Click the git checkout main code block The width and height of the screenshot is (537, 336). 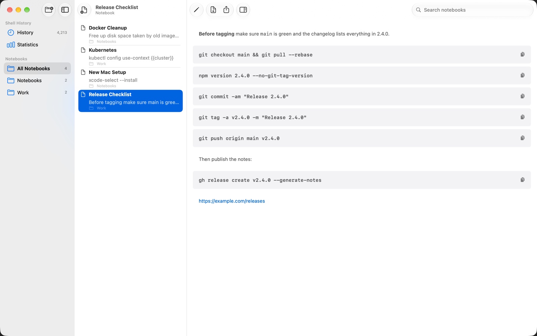click(362, 54)
